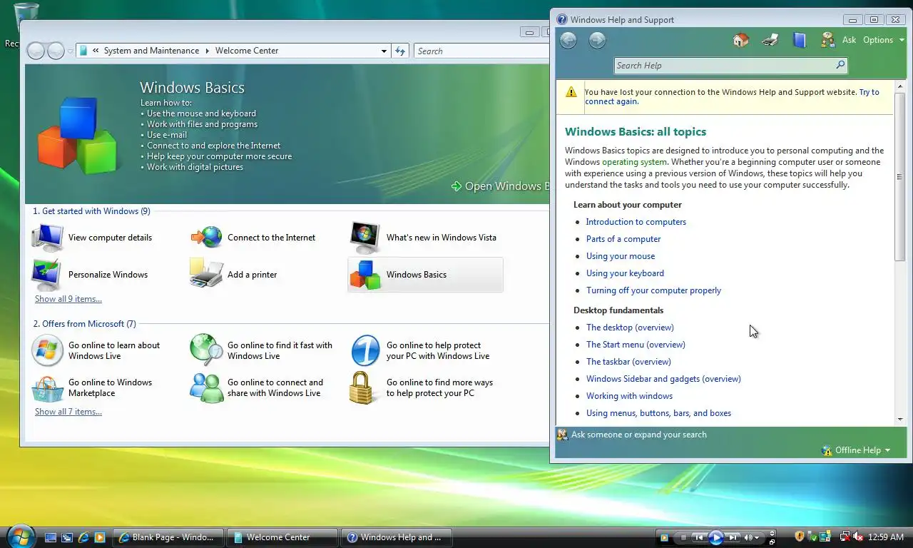Open Introduction to computers topic

636,222
